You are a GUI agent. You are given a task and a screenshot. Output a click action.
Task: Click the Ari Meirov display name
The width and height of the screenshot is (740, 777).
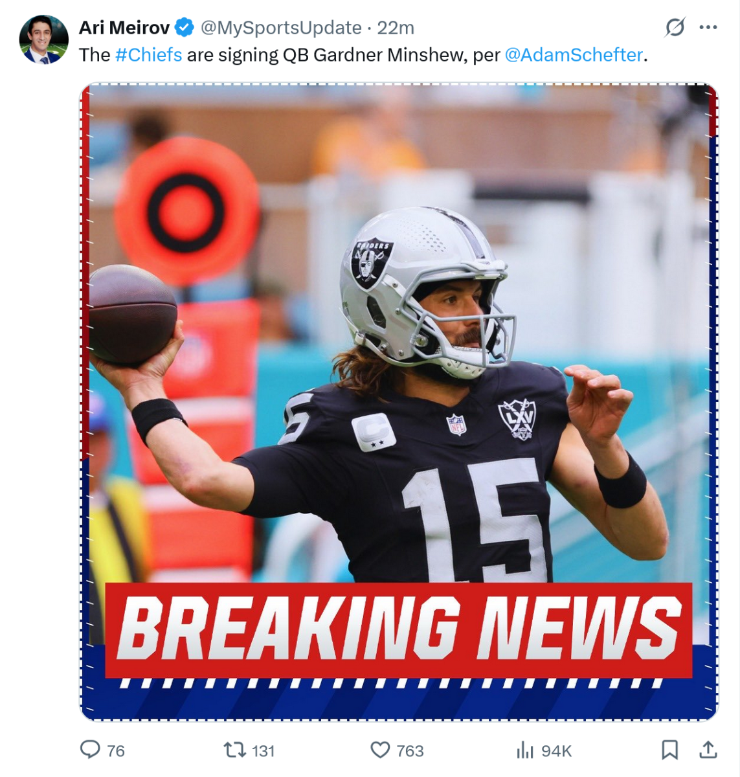pyautogui.click(x=124, y=28)
